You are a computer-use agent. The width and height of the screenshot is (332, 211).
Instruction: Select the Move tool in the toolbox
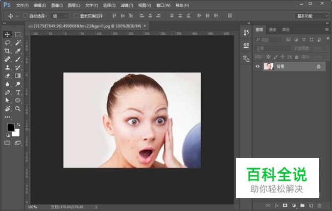(x=7, y=34)
